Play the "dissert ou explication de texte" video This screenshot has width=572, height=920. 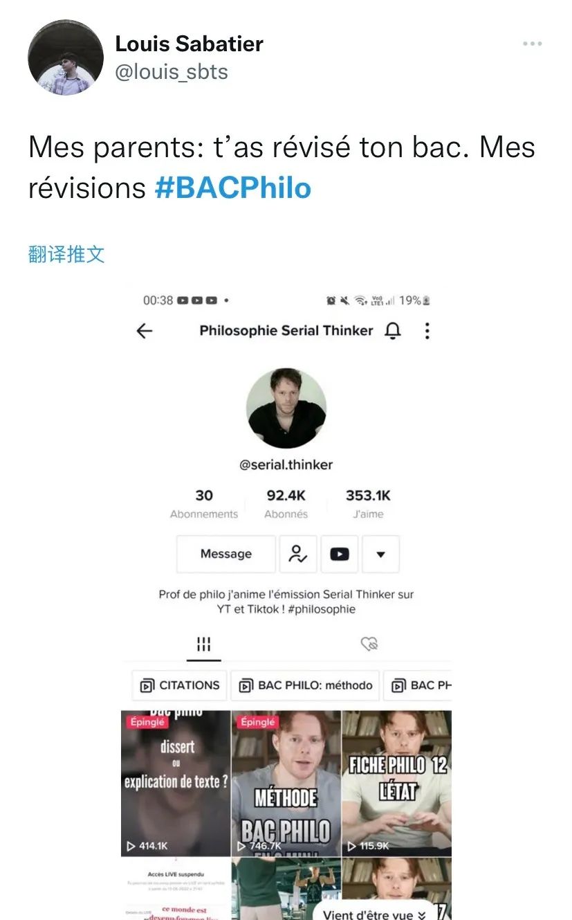[176, 784]
